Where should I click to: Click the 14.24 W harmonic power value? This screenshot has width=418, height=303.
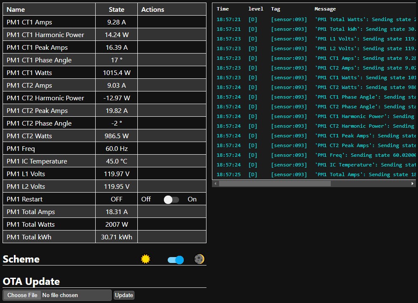point(117,35)
